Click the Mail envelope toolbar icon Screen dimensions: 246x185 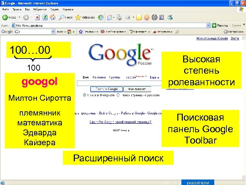(x=110, y=17)
